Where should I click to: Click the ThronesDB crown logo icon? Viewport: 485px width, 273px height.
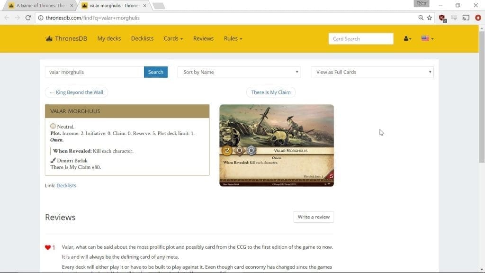49,39
